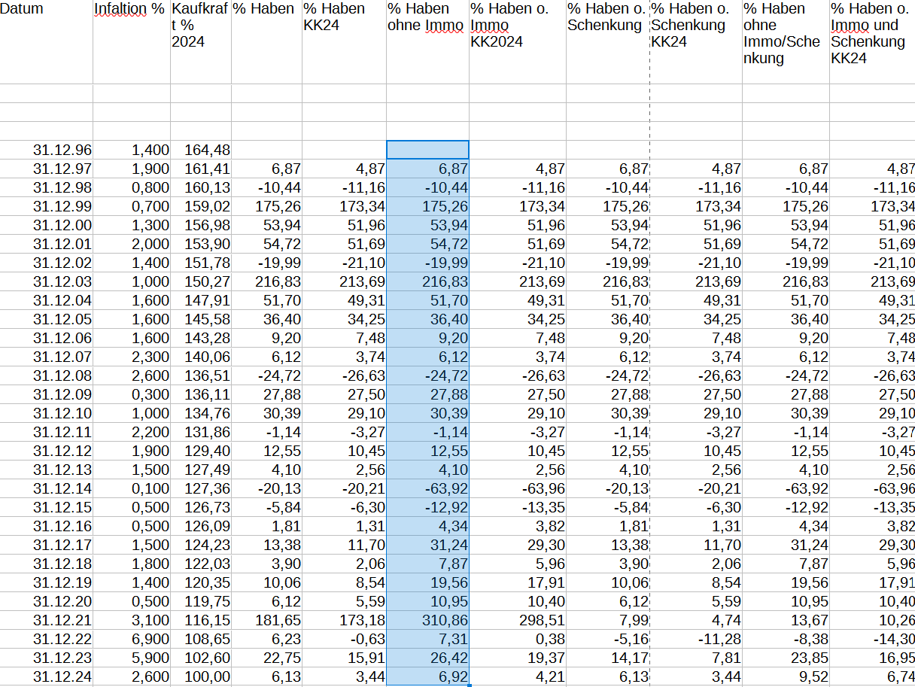Select cell 14,17 in row 31.12.23
This screenshot has width=915, height=687.
[607, 658]
